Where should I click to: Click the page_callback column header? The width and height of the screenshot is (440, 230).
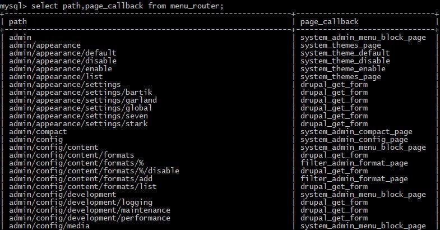click(330, 21)
